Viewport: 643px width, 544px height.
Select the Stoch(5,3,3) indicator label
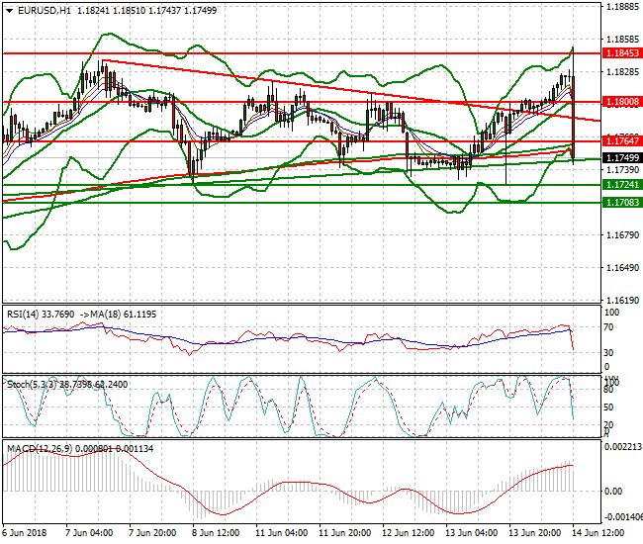tap(34, 385)
